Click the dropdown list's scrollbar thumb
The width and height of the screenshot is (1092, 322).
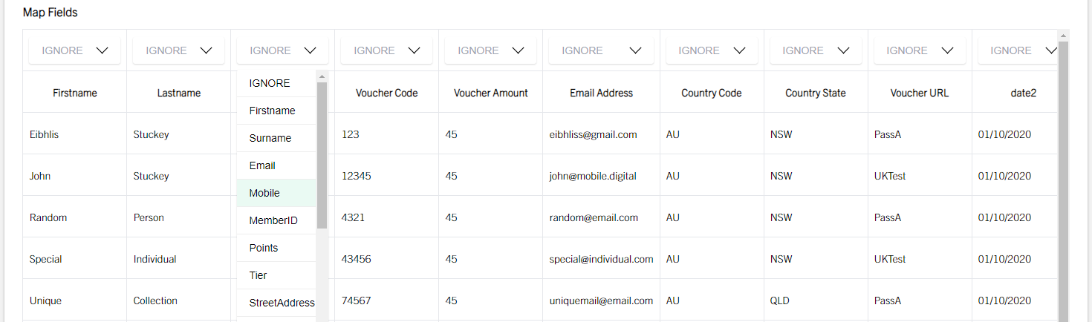point(322,154)
